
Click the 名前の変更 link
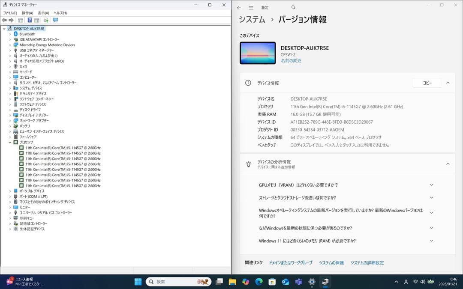click(291, 61)
